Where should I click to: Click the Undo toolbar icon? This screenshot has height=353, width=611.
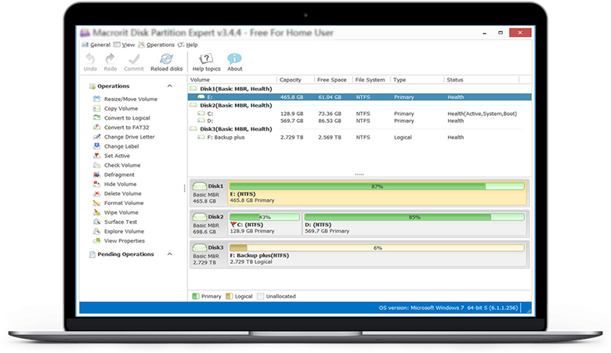point(90,59)
